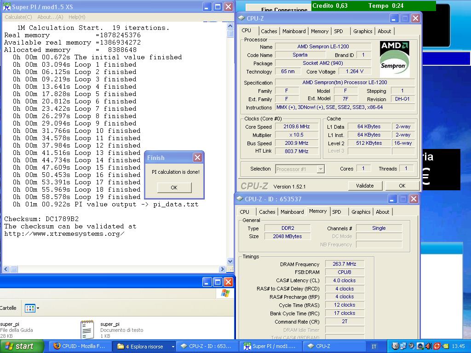This screenshot has height=353, width=471.
Task: Click the Windows flag logo in Explorer
Action: (225, 293)
